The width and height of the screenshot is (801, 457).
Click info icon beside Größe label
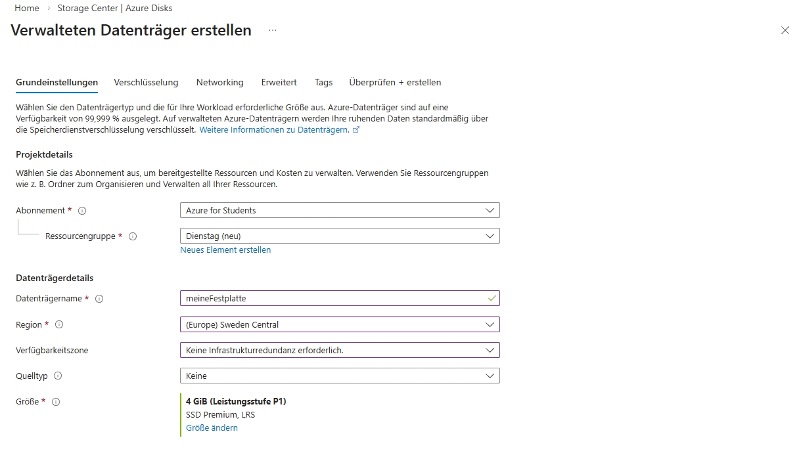tap(56, 402)
